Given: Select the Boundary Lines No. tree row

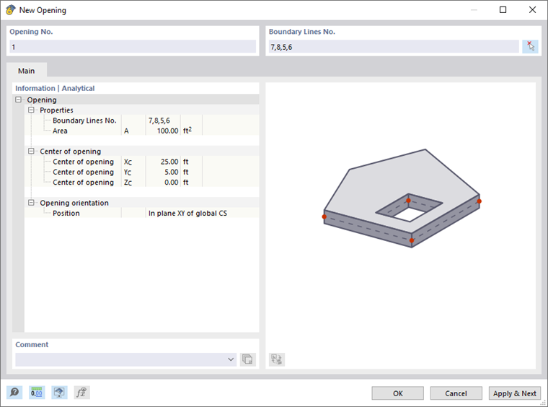Looking at the screenshot, I should pyautogui.click(x=142, y=121).
